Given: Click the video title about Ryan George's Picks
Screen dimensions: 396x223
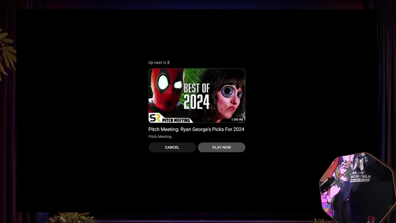Looking at the screenshot, I should [196, 129].
